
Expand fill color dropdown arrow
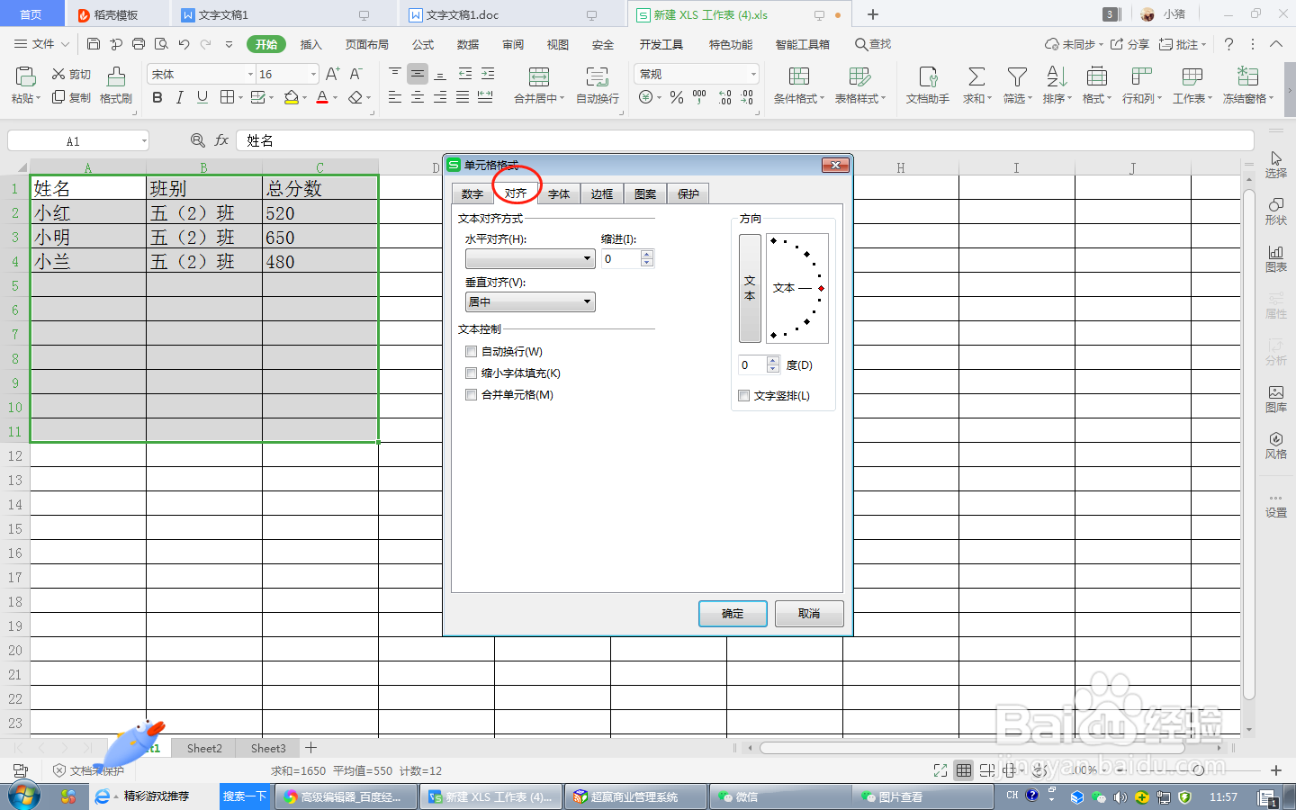click(x=305, y=98)
